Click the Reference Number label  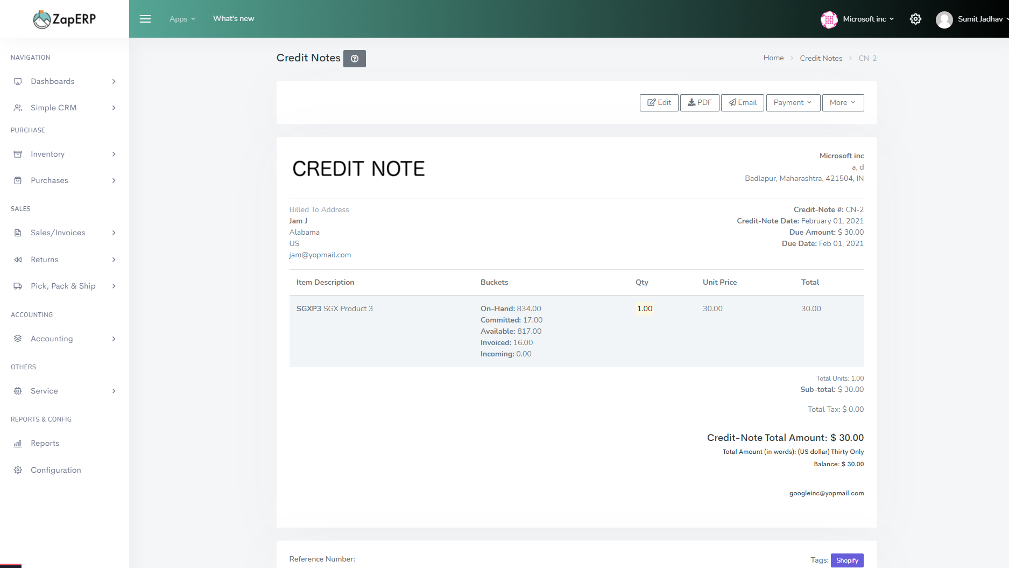pos(322,559)
